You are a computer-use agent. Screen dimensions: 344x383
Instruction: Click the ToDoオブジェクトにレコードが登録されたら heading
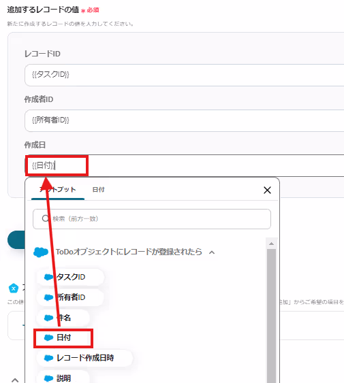[129, 252]
